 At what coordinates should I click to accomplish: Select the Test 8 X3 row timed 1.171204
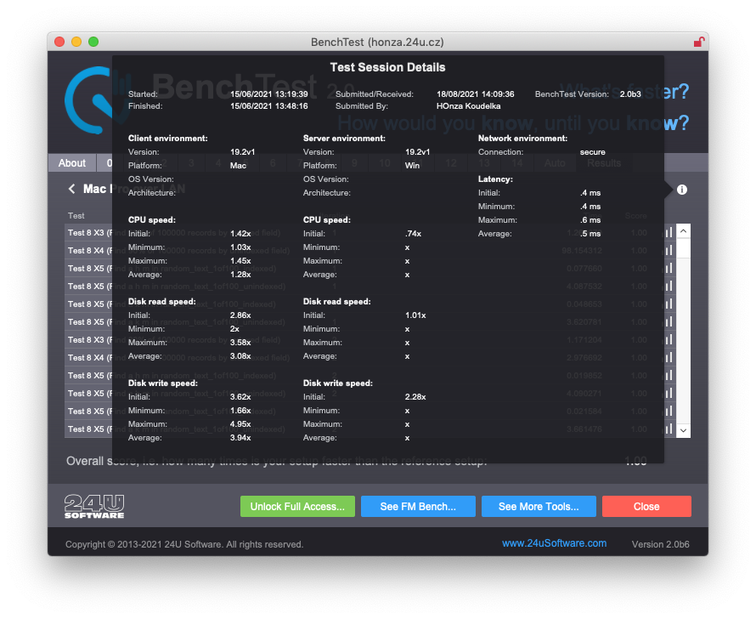tap(370, 339)
